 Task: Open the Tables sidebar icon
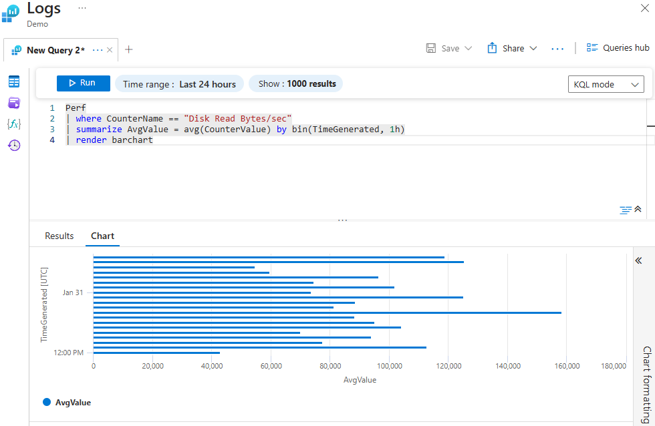coord(14,81)
